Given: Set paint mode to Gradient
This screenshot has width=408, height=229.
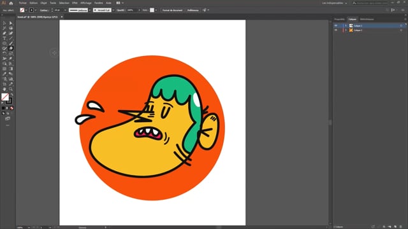Looking at the screenshot, I should click(7, 108).
